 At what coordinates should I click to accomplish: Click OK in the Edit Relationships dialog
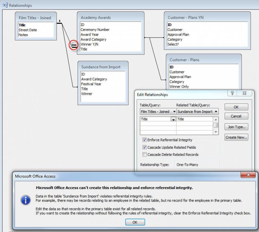tap(236, 107)
